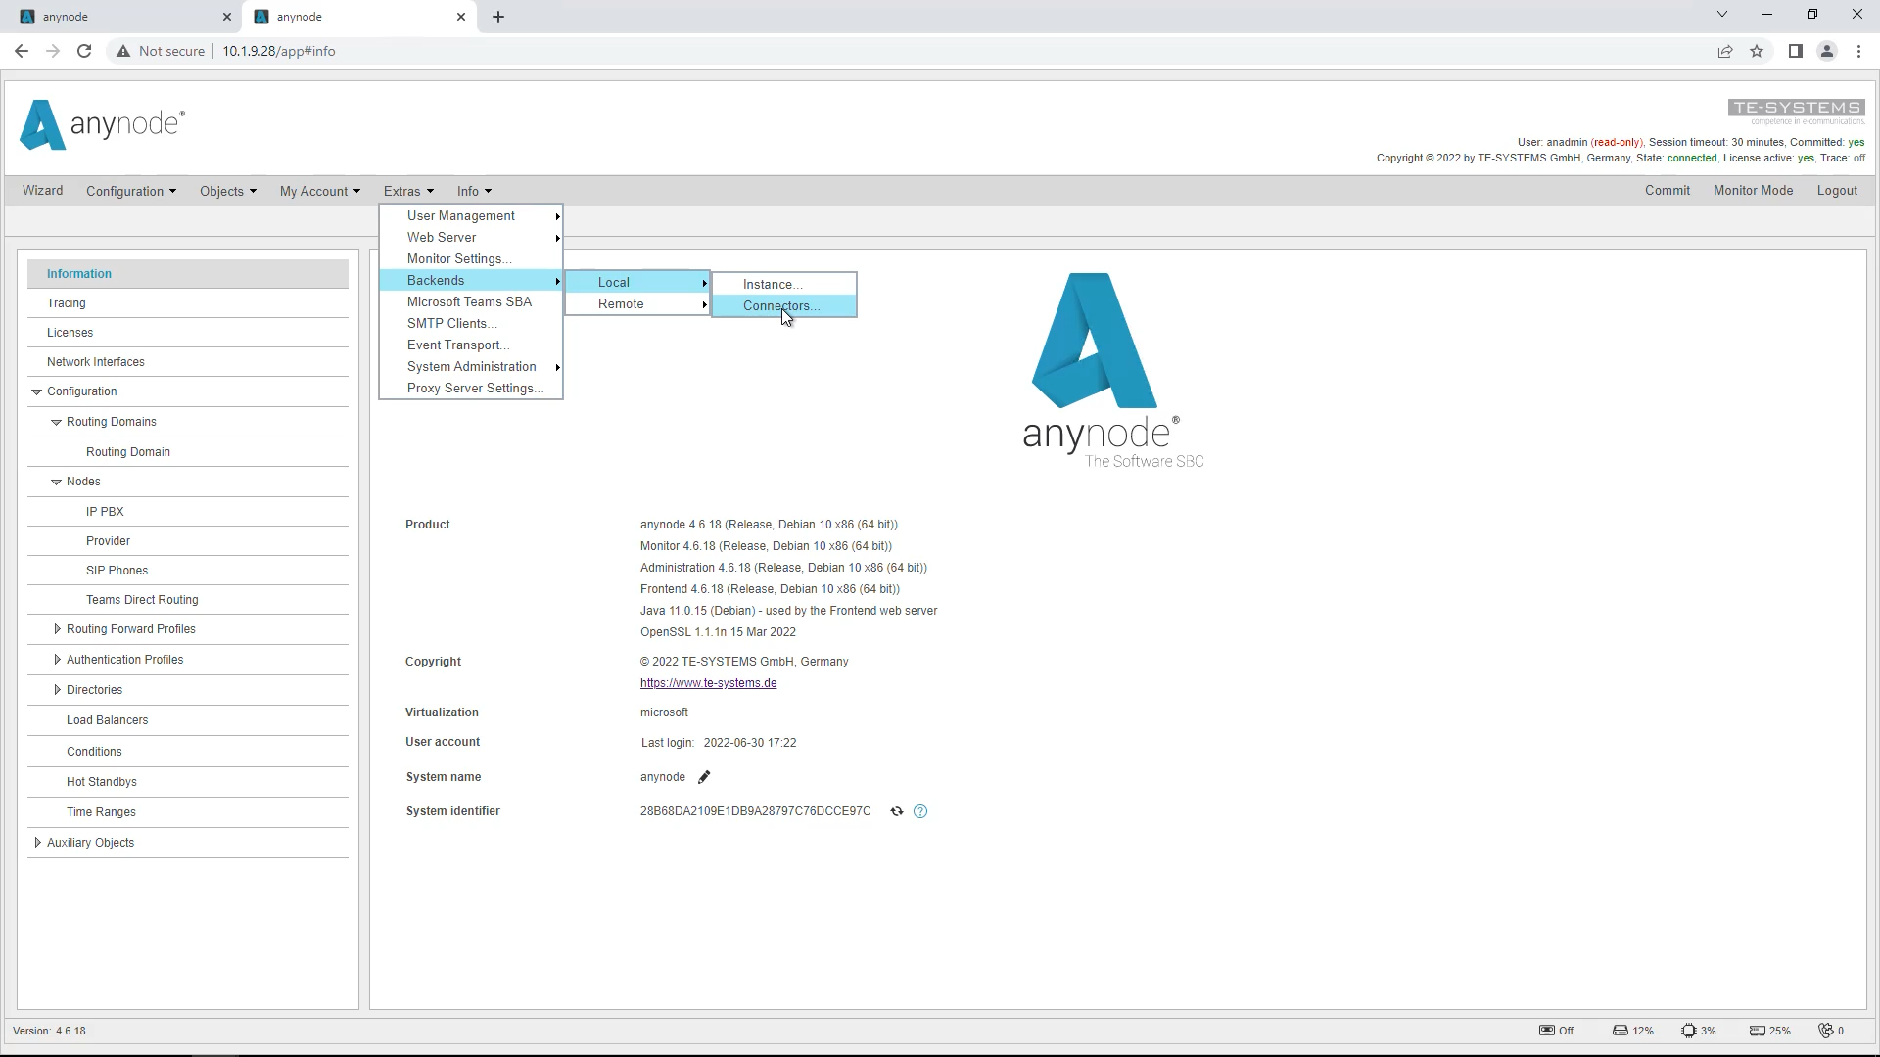Click the status bar Off indicator icon
Image resolution: width=1880 pixels, height=1057 pixels.
1547,1031
